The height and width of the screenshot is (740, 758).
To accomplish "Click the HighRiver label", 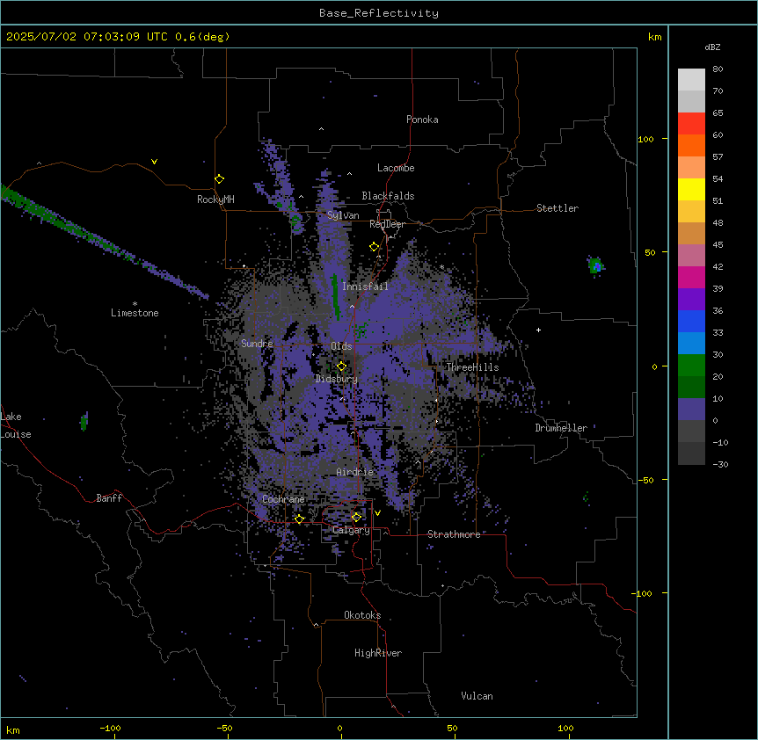I will pos(378,653).
